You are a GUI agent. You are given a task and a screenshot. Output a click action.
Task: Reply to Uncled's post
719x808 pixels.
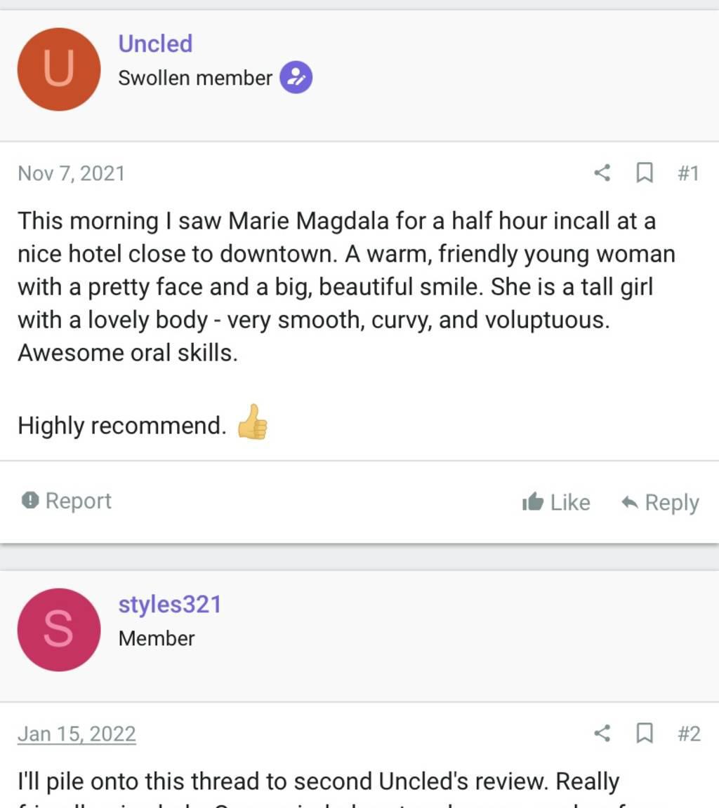(660, 502)
